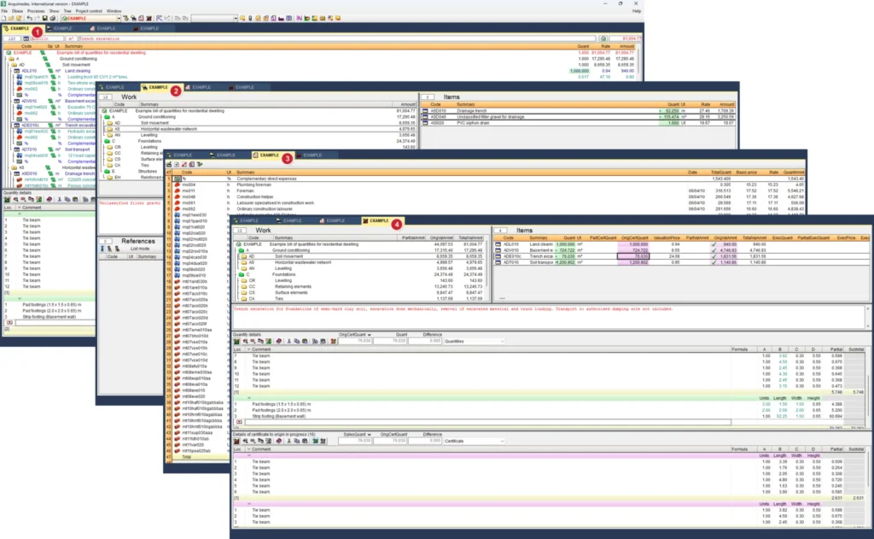Click the Cut scissors icon in Quantity details
Screen dimensions: 874x539
(x=288, y=341)
